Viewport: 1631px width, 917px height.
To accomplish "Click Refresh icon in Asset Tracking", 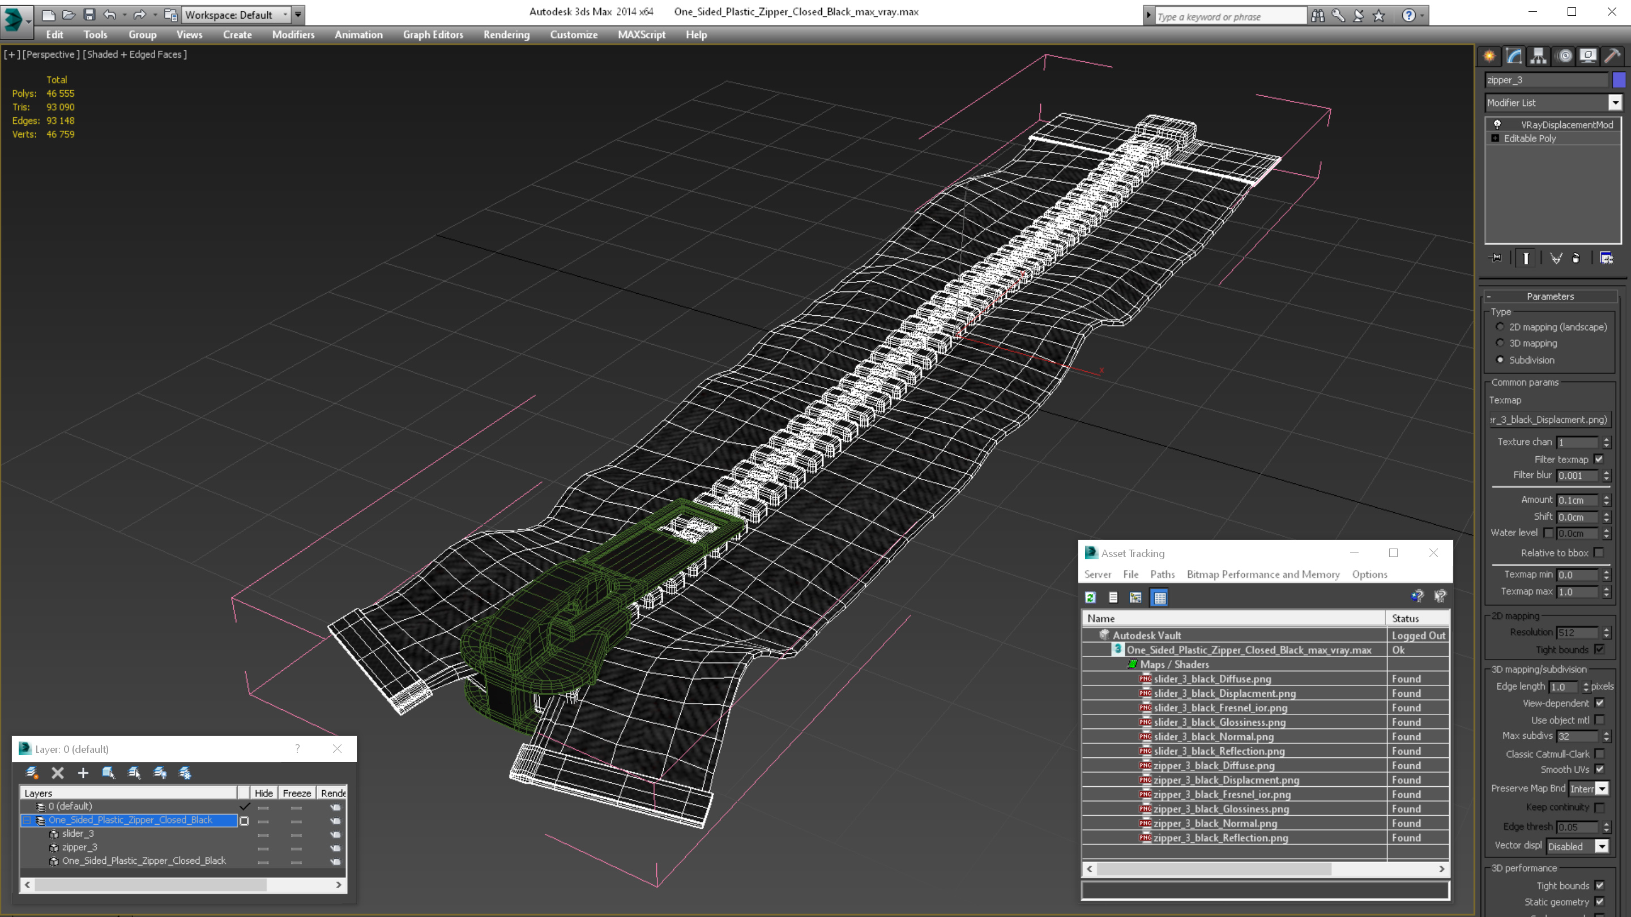I will 1090,597.
